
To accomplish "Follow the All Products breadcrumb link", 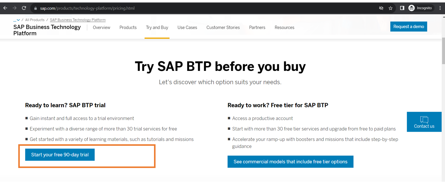I will pyautogui.click(x=35, y=20).
